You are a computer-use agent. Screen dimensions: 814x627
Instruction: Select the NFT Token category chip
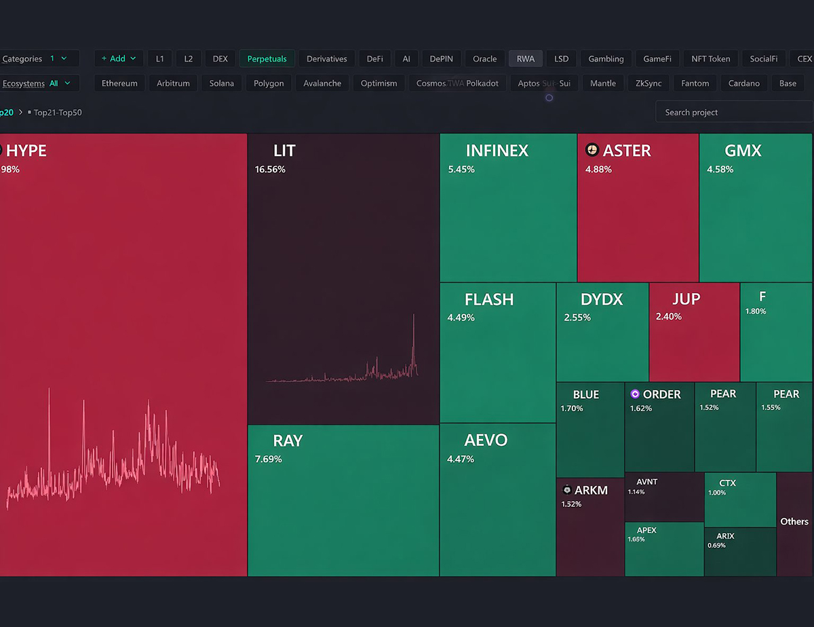tap(711, 59)
